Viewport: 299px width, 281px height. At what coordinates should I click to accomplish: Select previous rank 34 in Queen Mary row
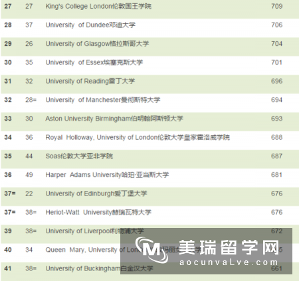[x=29, y=250]
